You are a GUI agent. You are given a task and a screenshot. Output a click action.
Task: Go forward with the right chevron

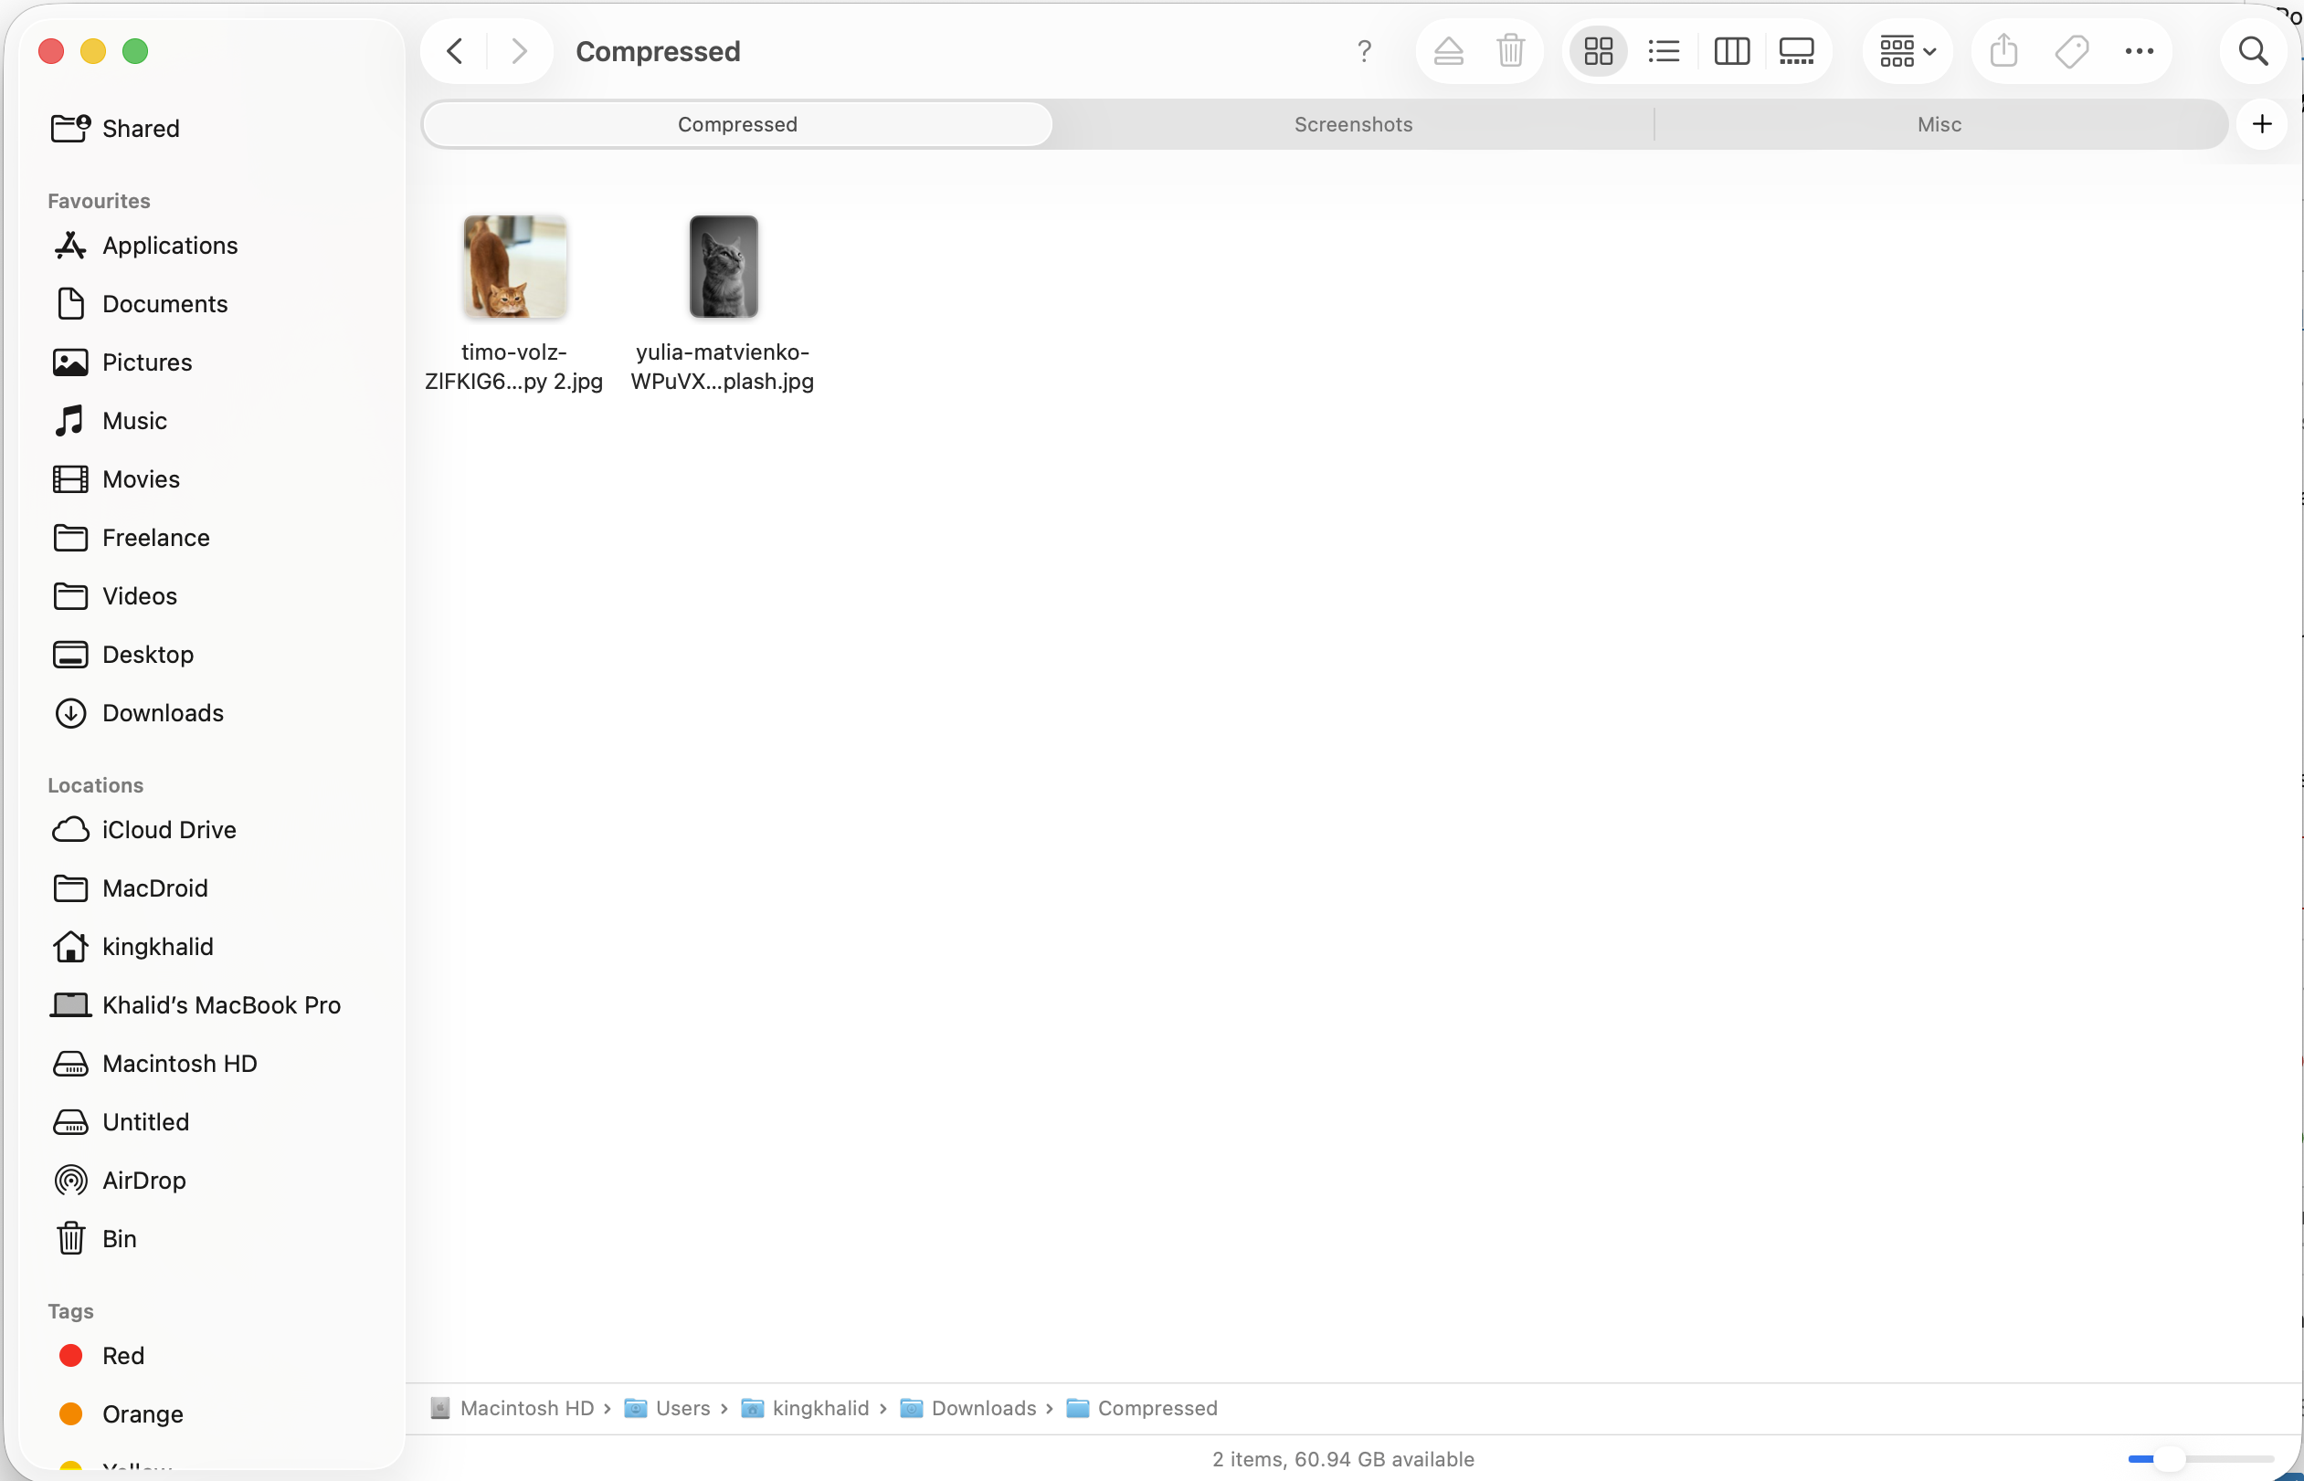click(519, 51)
